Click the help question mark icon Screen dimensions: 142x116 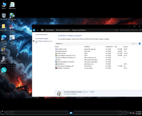(x=139, y=44)
